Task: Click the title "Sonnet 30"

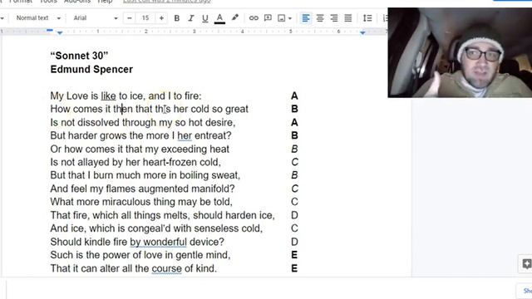Action: (79, 56)
